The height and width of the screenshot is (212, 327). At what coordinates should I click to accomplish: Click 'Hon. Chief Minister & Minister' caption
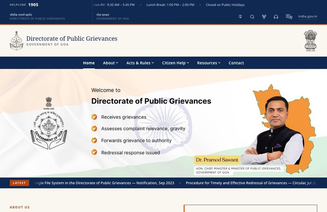click(x=239, y=170)
